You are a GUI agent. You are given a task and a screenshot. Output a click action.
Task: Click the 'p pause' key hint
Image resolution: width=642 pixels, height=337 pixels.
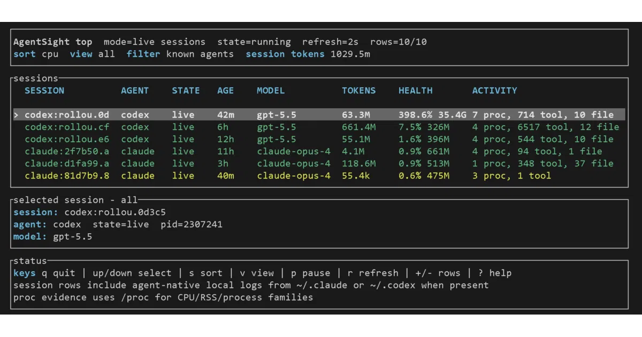[x=311, y=273]
